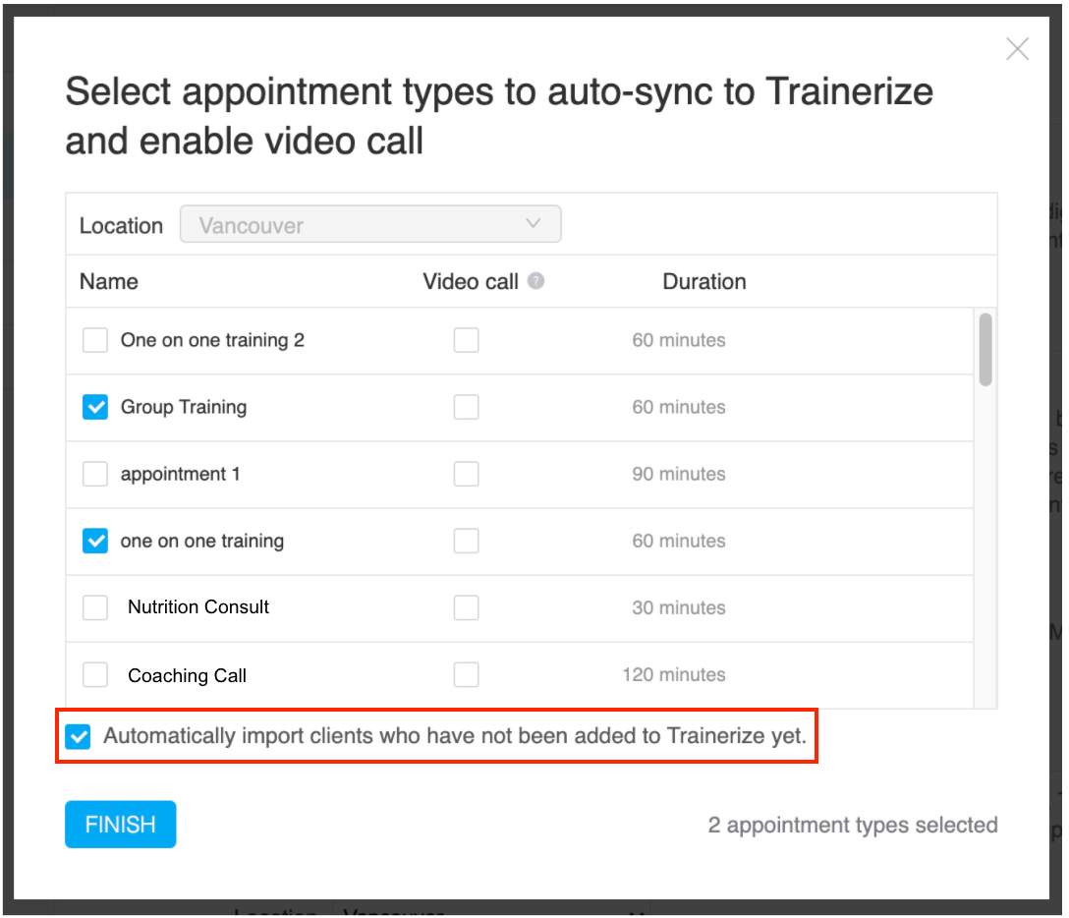Enable video call for appointment 1
Image resolution: width=1069 pixels, height=918 pixels.
tap(467, 474)
